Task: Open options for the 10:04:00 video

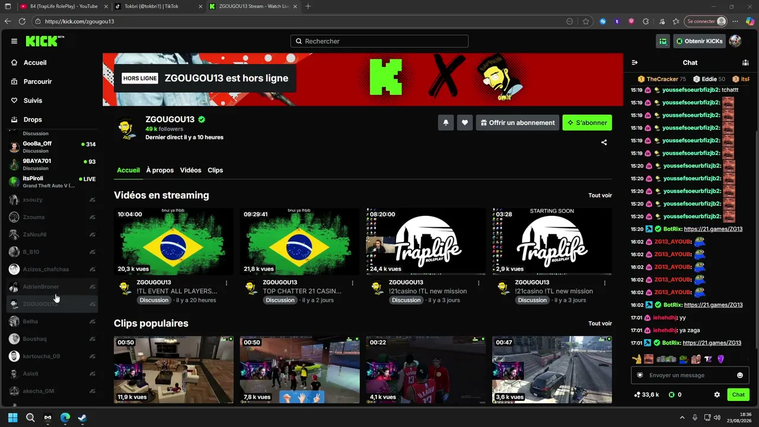Action: click(227, 283)
